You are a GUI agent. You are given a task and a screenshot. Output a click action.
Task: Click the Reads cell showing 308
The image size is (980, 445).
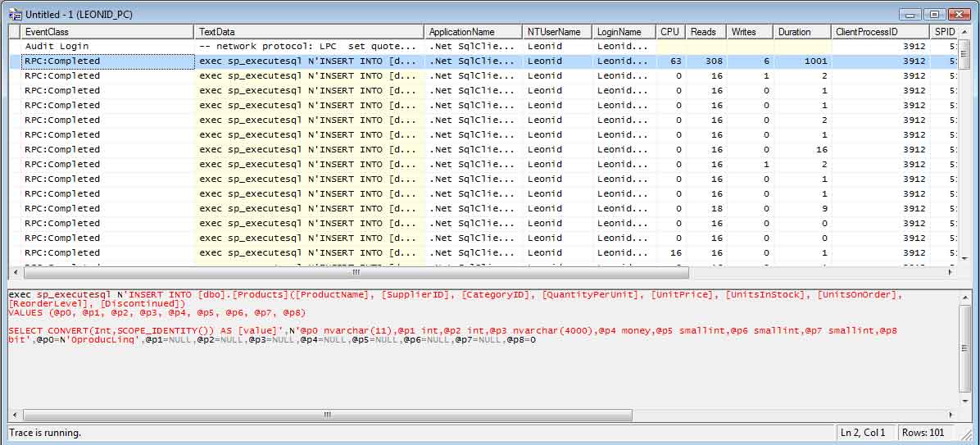[705, 61]
